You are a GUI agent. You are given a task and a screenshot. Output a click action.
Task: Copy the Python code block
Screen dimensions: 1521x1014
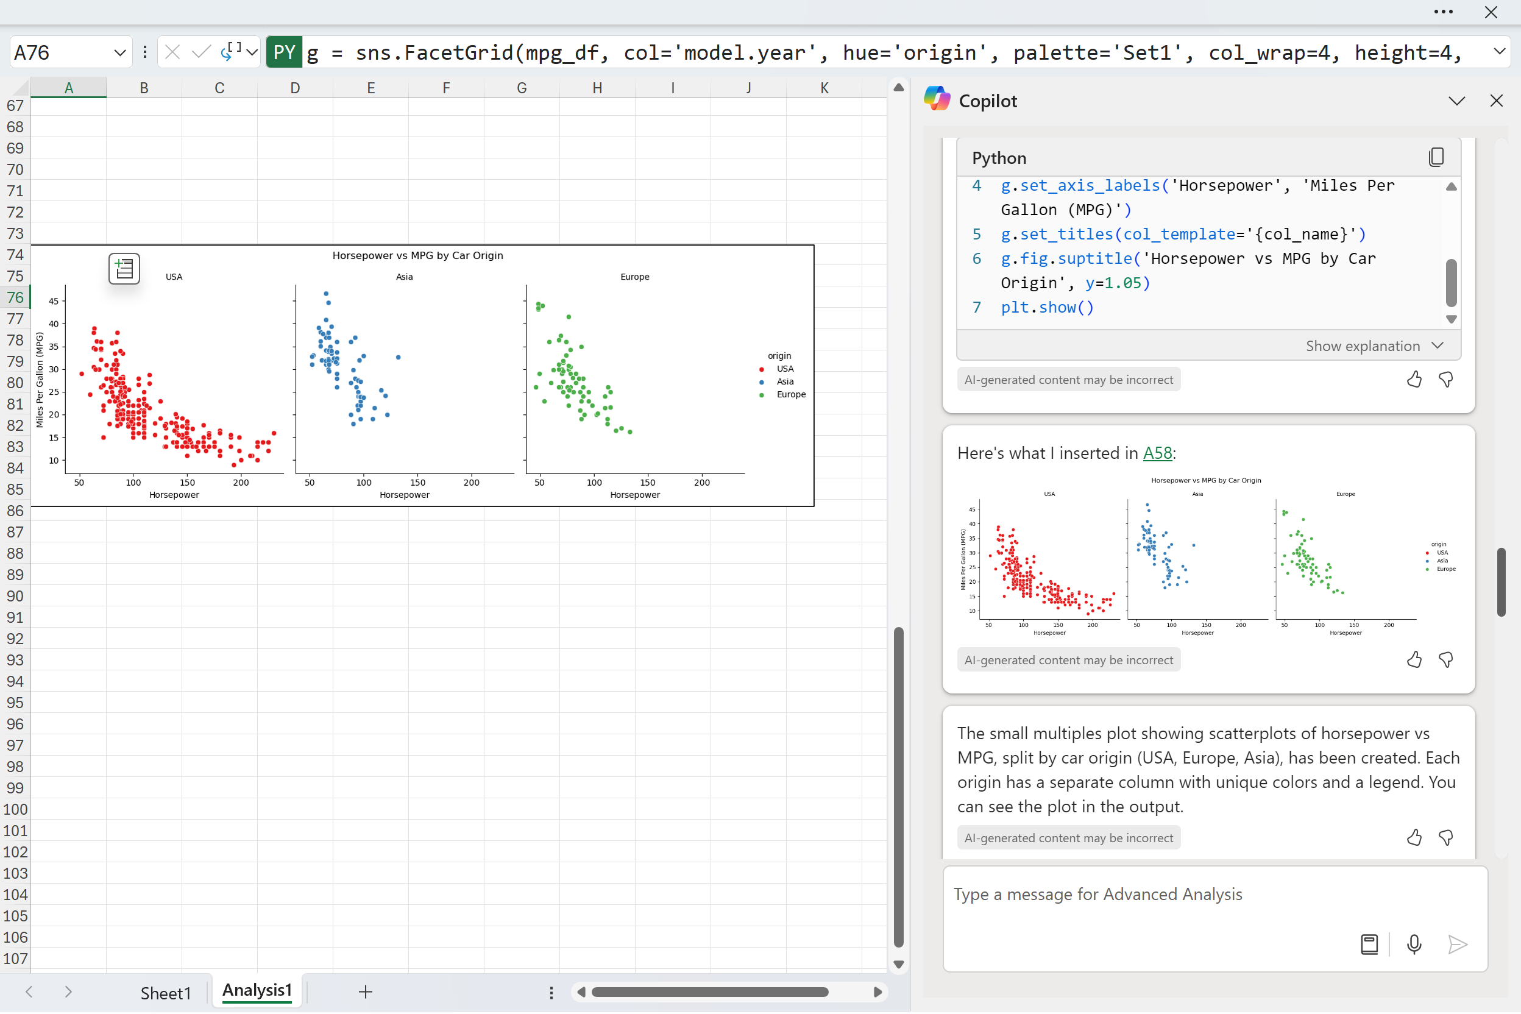click(1436, 157)
